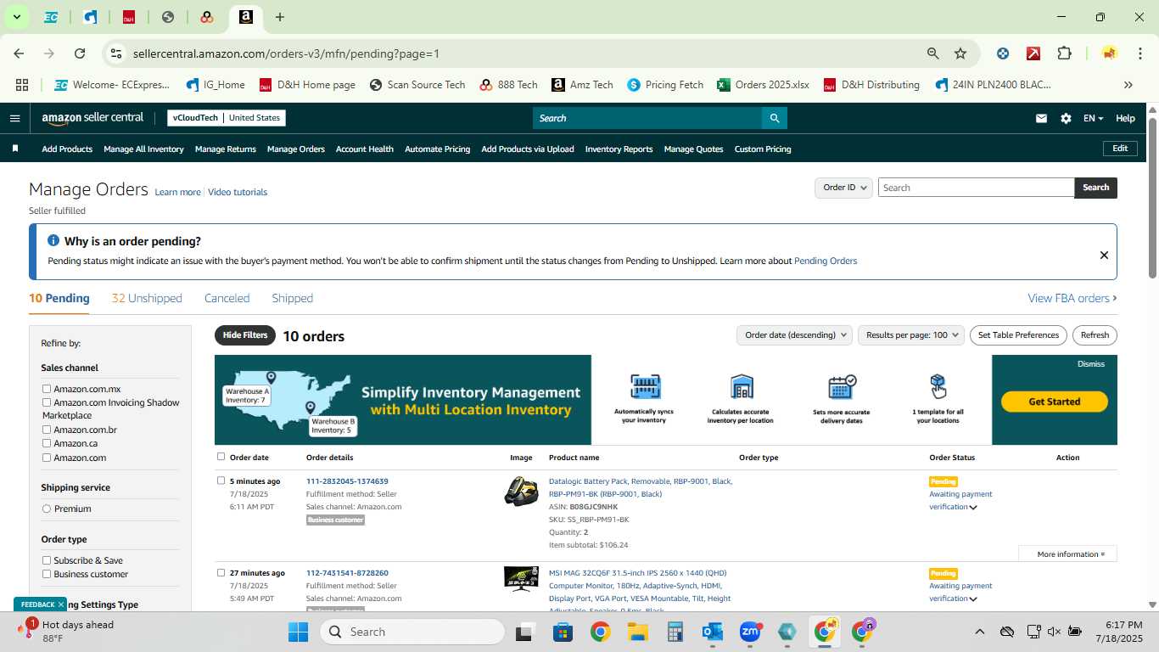Tick the Amazon.com.mx sales channel checkbox
Viewport: 1159px width, 652px height.
pos(47,389)
